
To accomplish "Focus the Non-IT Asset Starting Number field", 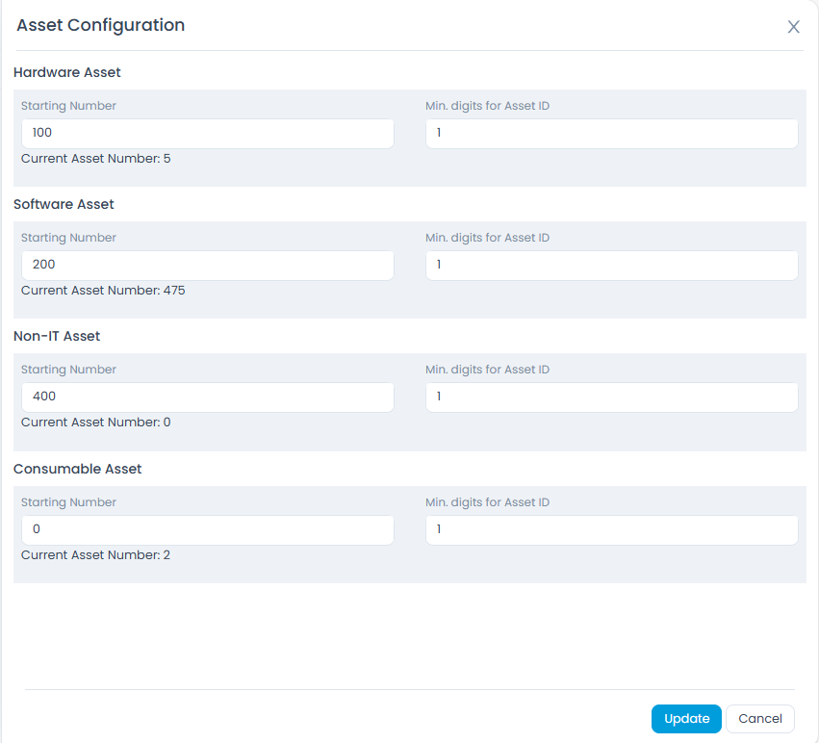I will [207, 397].
